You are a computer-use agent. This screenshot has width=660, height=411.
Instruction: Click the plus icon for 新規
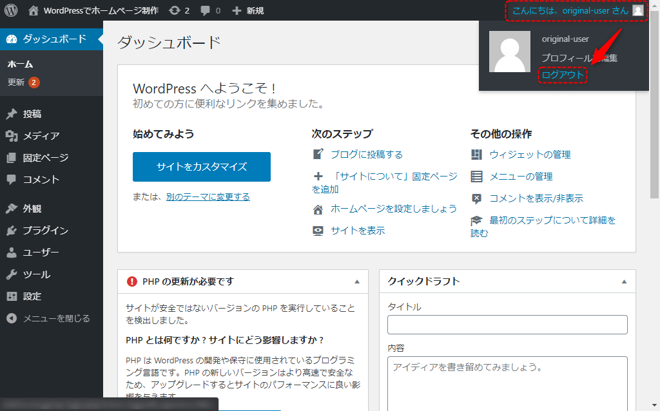point(237,10)
